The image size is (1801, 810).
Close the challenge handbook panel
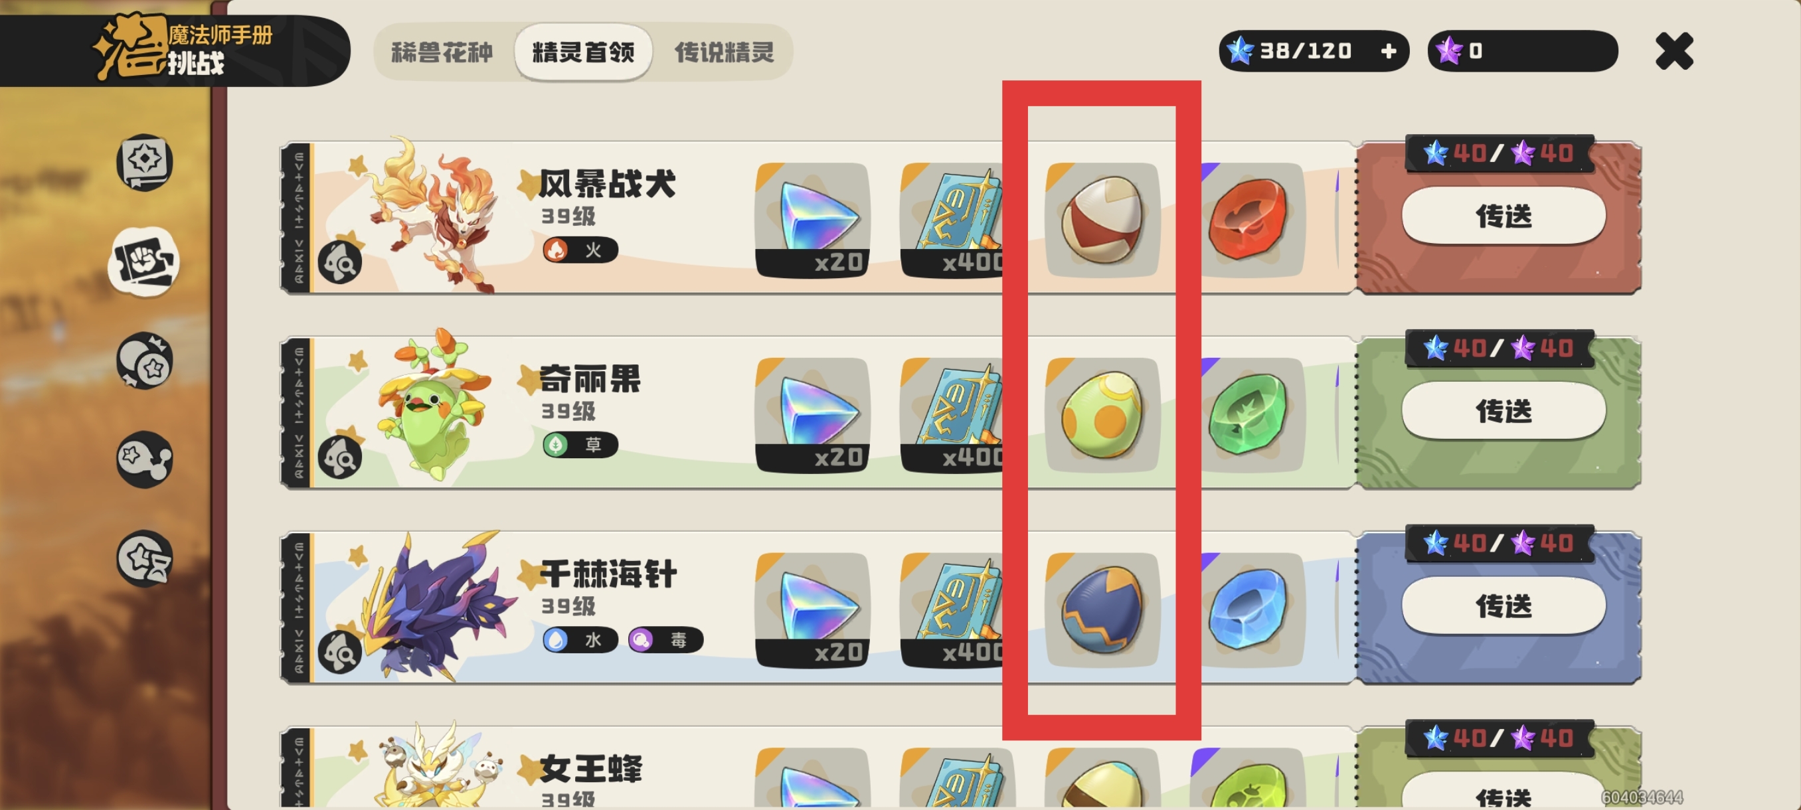1673,51
